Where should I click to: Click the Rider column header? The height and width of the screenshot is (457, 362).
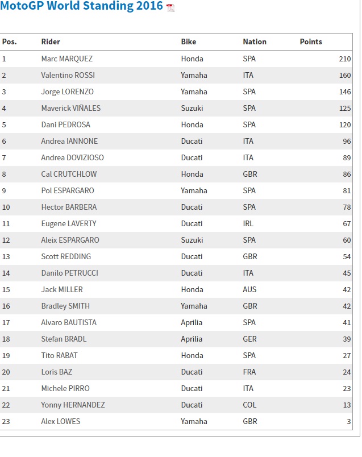tap(51, 41)
